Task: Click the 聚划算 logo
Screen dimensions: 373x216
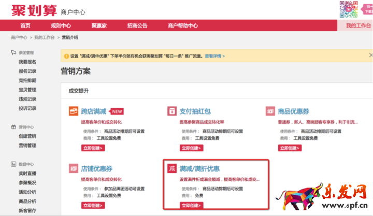Action: tap(34, 10)
